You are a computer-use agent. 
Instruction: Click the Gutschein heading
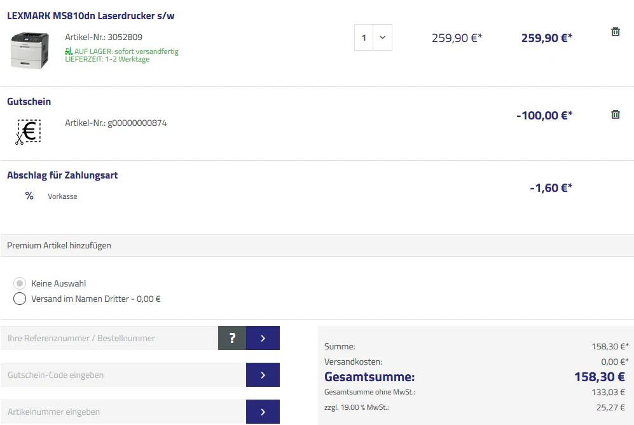pos(29,102)
